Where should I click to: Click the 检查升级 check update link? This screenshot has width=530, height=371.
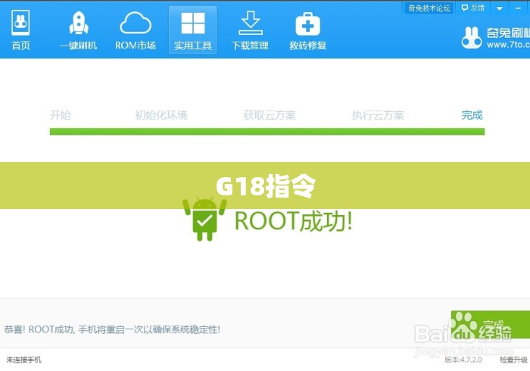(513, 360)
